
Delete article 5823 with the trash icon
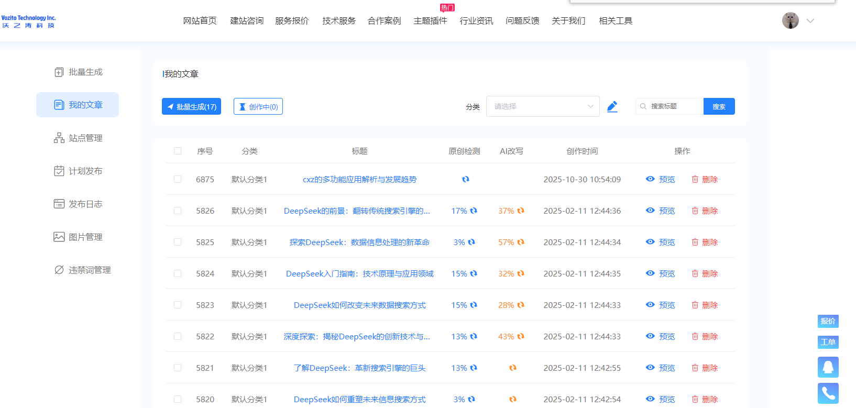(x=695, y=305)
